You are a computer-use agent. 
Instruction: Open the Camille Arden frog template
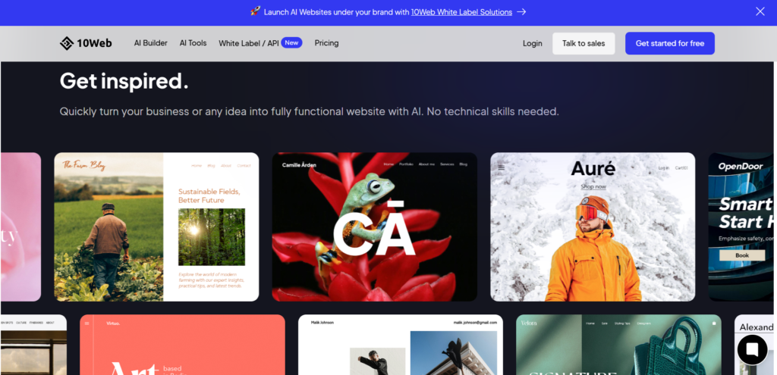pyautogui.click(x=375, y=227)
